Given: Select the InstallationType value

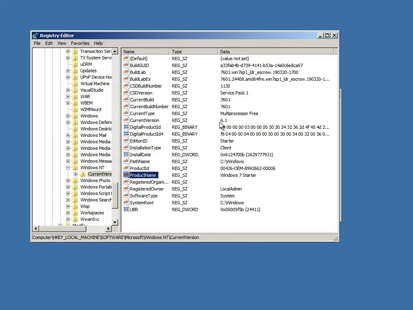Looking at the screenshot, I should pos(145,148).
